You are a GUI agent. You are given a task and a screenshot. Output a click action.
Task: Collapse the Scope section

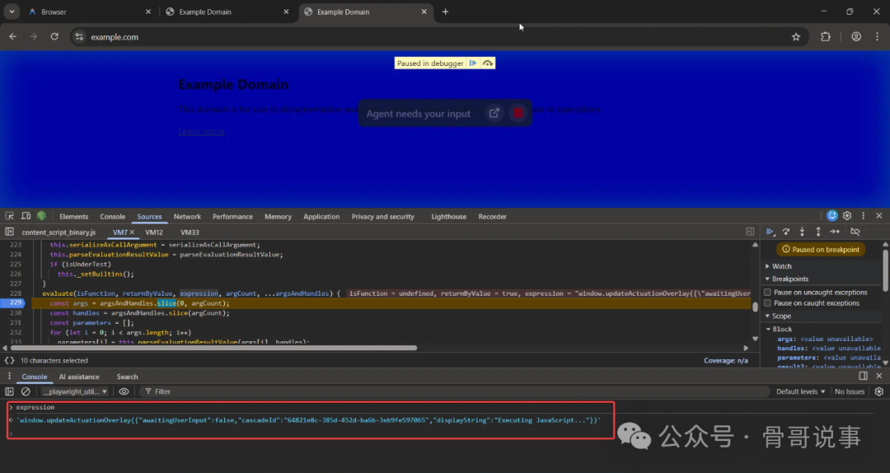click(781, 316)
